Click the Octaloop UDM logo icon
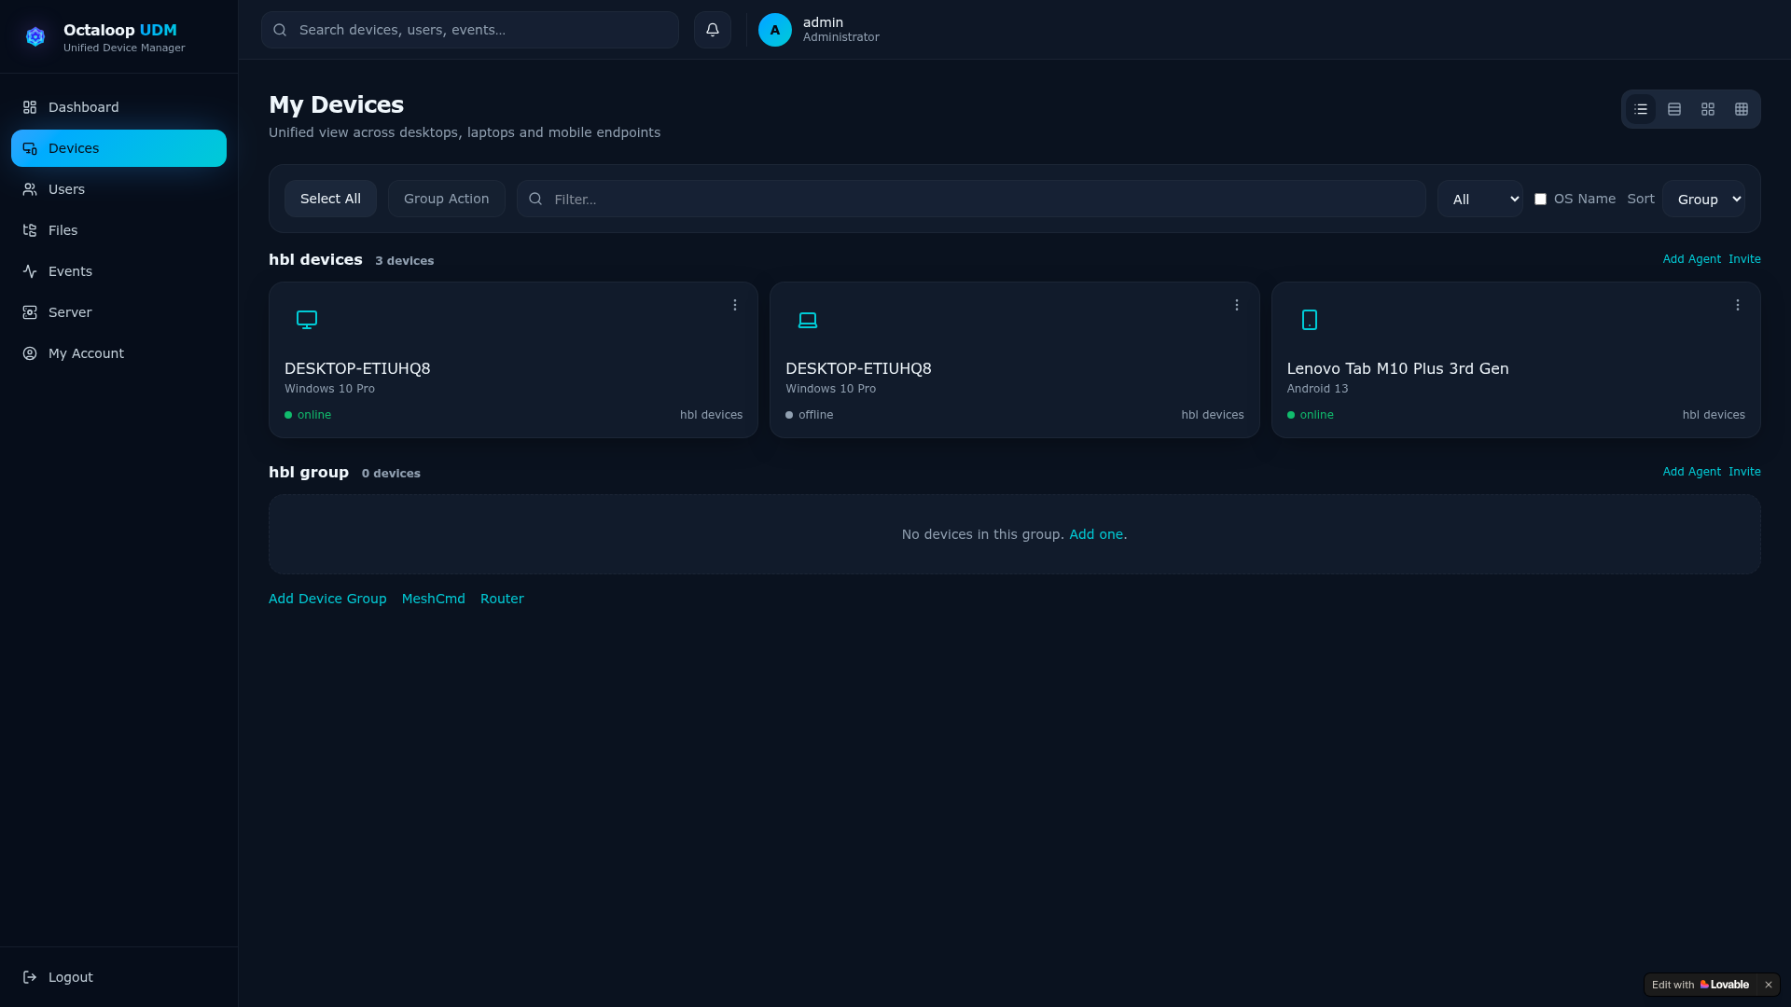The height and width of the screenshot is (1007, 1791). (35, 36)
